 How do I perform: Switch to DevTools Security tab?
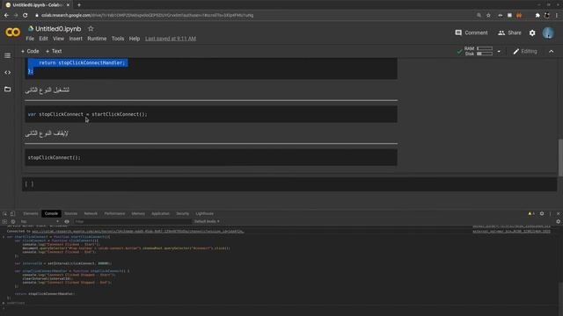(182, 213)
